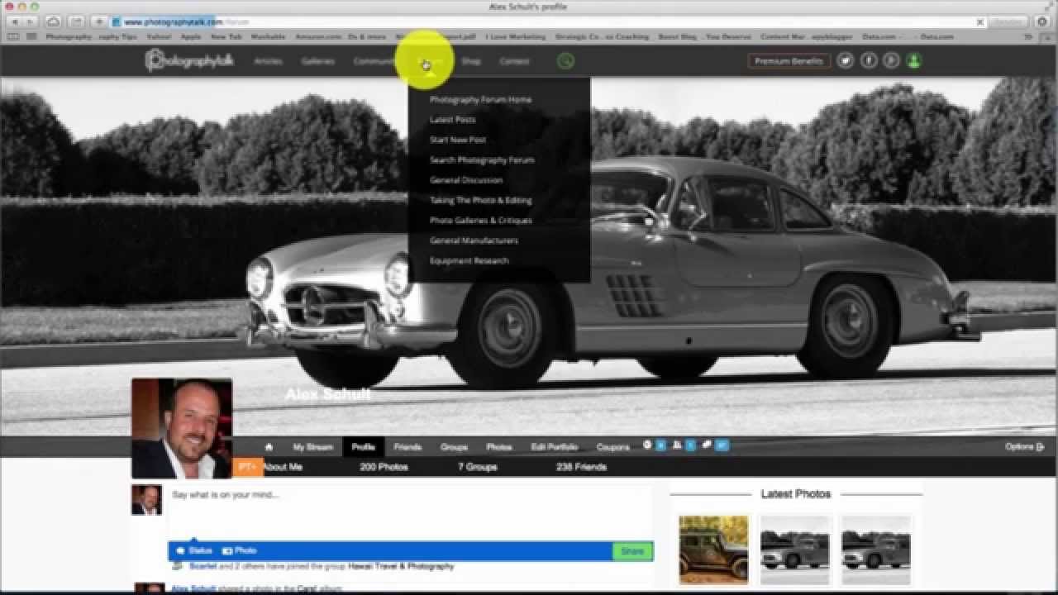Image resolution: width=1058 pixels, height=595 pixels.
Task: Select Latest Posts from forum menu
Action: click(452, 120)
